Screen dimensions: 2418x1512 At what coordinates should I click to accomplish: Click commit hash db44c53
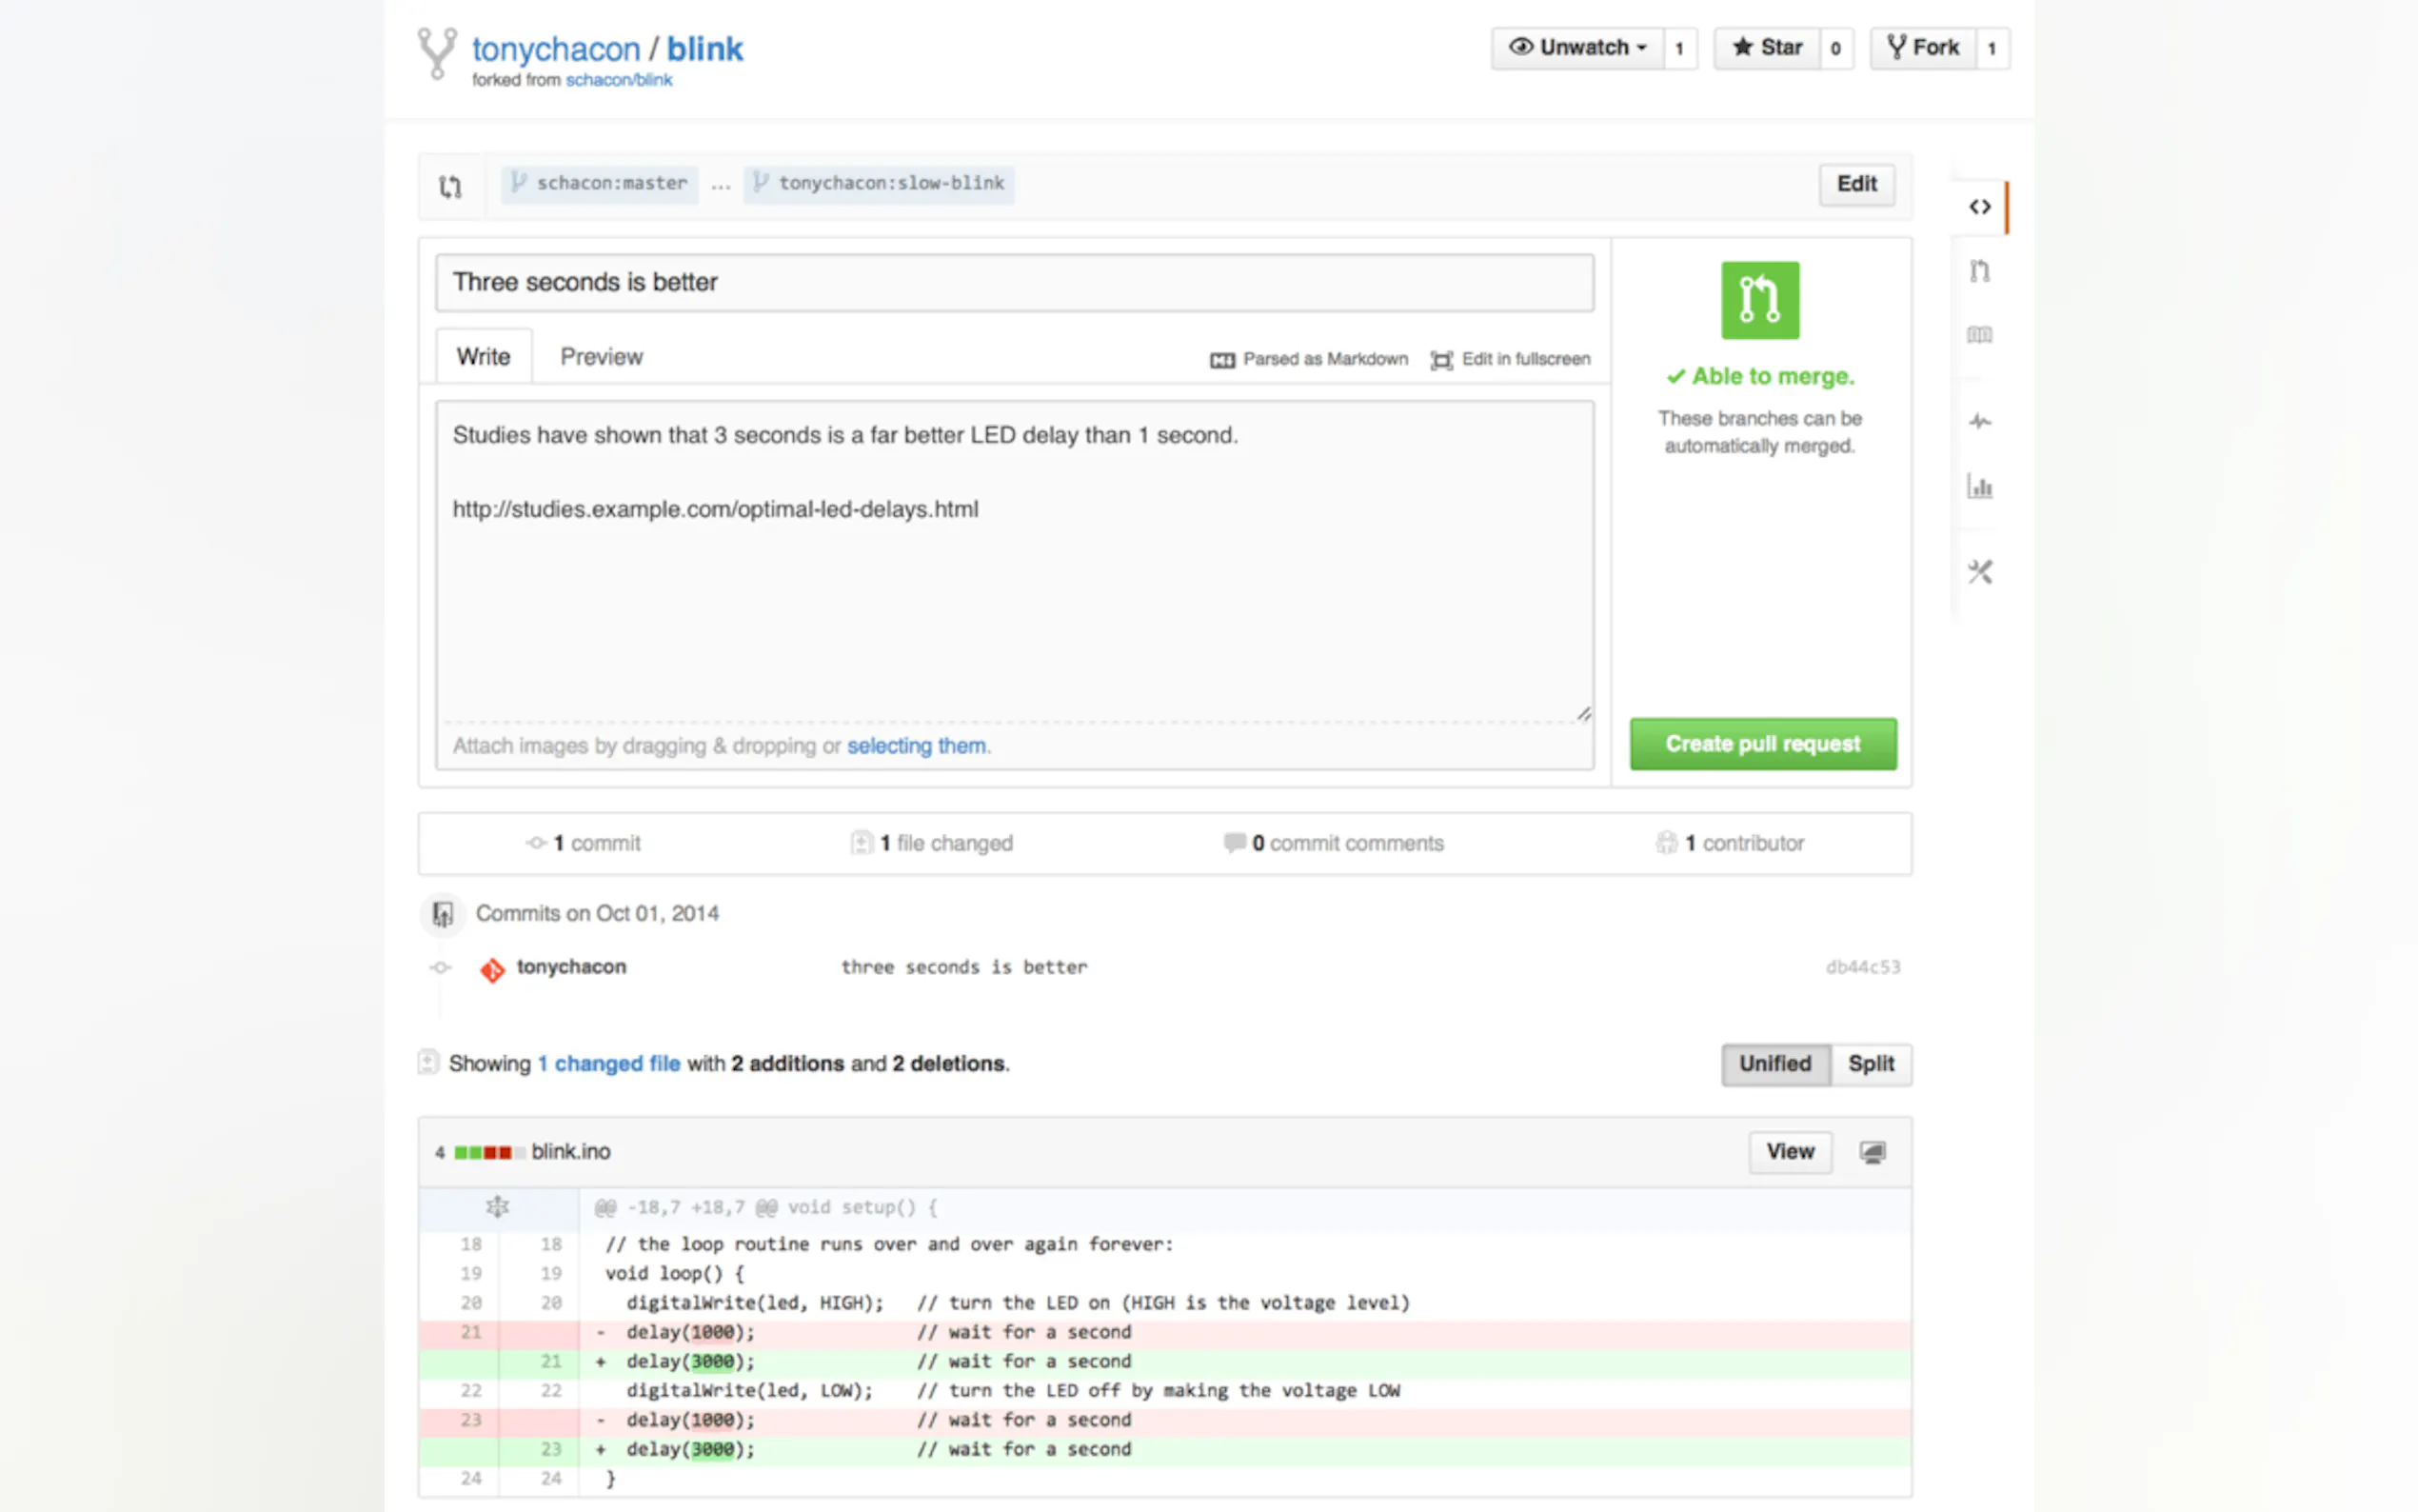click(x=1862, y=967)
